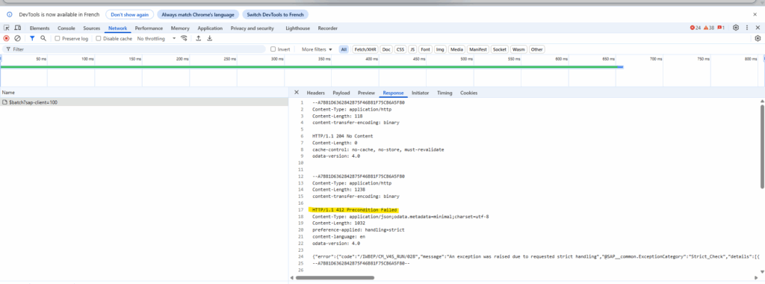Switch to the Sources panel
The image size is (765, 284).
91,28
